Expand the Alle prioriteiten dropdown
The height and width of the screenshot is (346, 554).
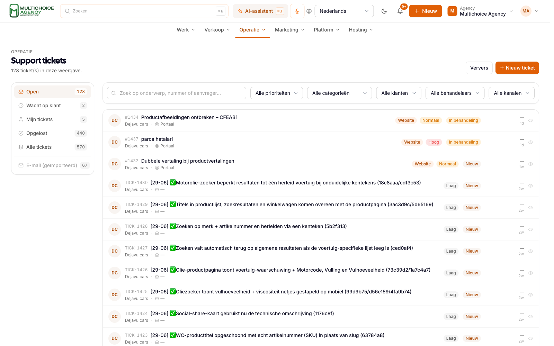click(x=277, y=93)
